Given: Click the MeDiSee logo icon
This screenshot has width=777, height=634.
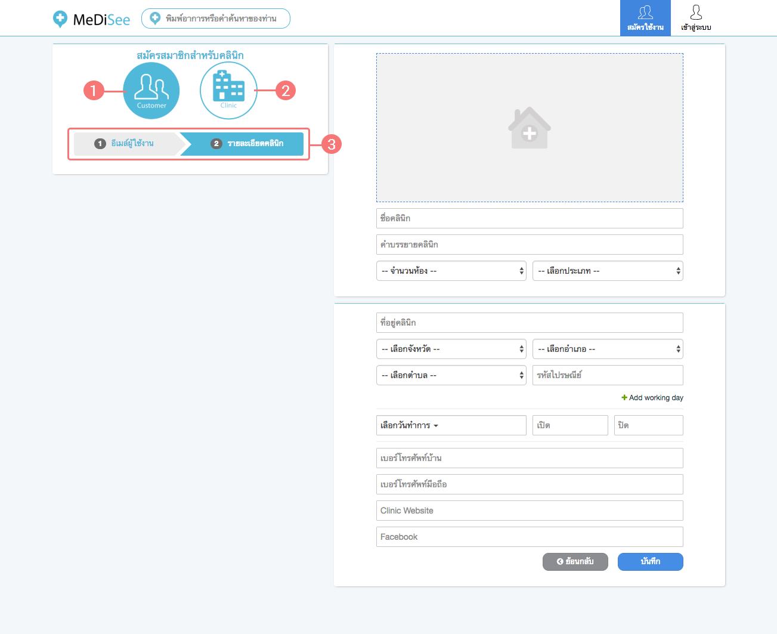Looking at the screenshot, I should pos(60,19).
